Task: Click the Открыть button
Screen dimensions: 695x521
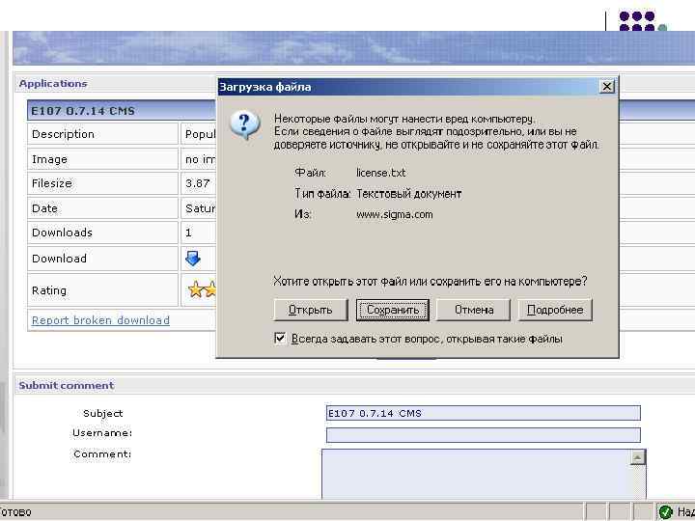Action: coord(311,310)
